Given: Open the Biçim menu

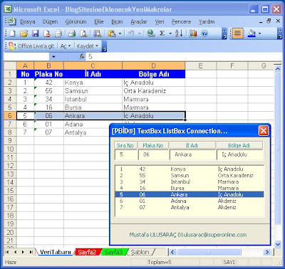Looking at the screenshot, I should tap(117, 22).
